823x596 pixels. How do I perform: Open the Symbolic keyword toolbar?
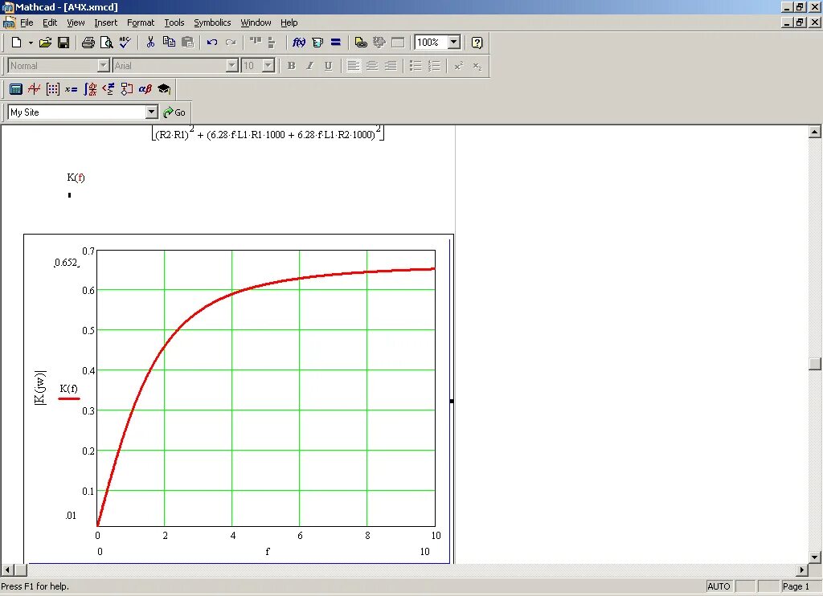pos(164,88)
